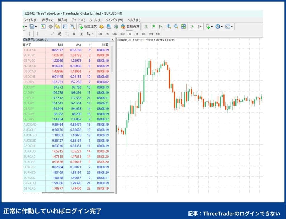Expand the Templates dropdown arrow

point(232,27)
